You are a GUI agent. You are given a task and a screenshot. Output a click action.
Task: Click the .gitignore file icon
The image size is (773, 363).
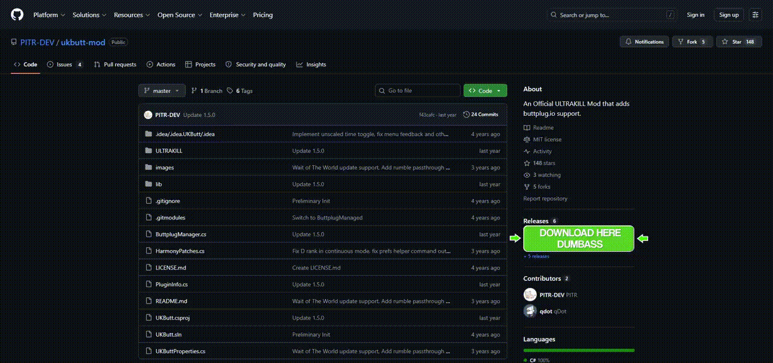click(x=149, y=201)
